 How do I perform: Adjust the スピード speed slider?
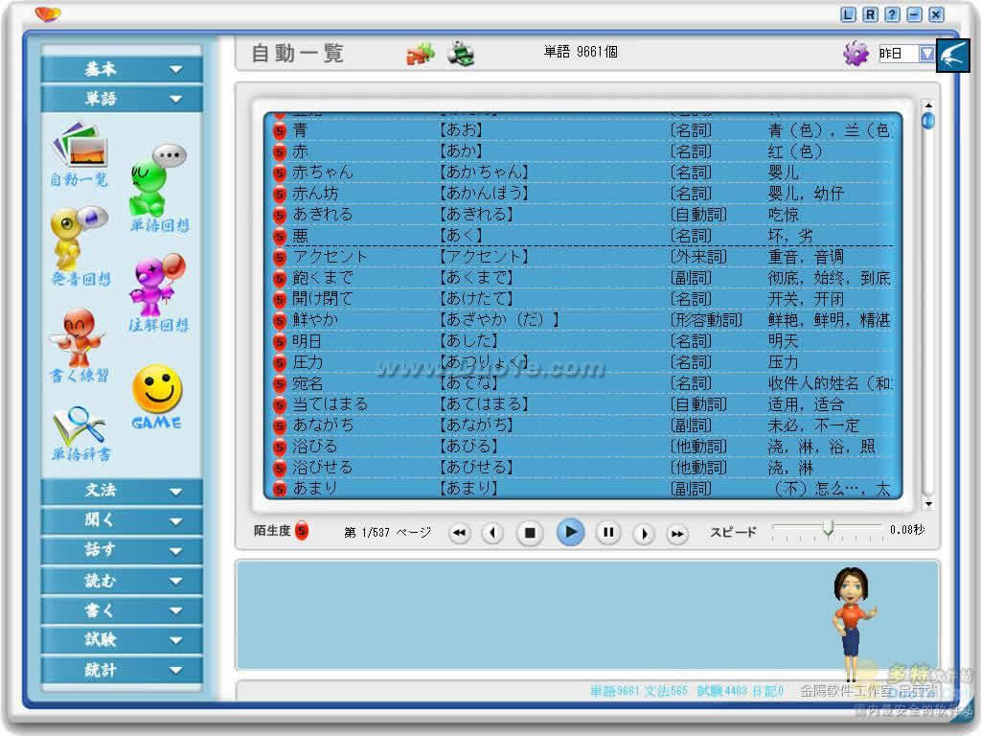click(x=828, y=528)
